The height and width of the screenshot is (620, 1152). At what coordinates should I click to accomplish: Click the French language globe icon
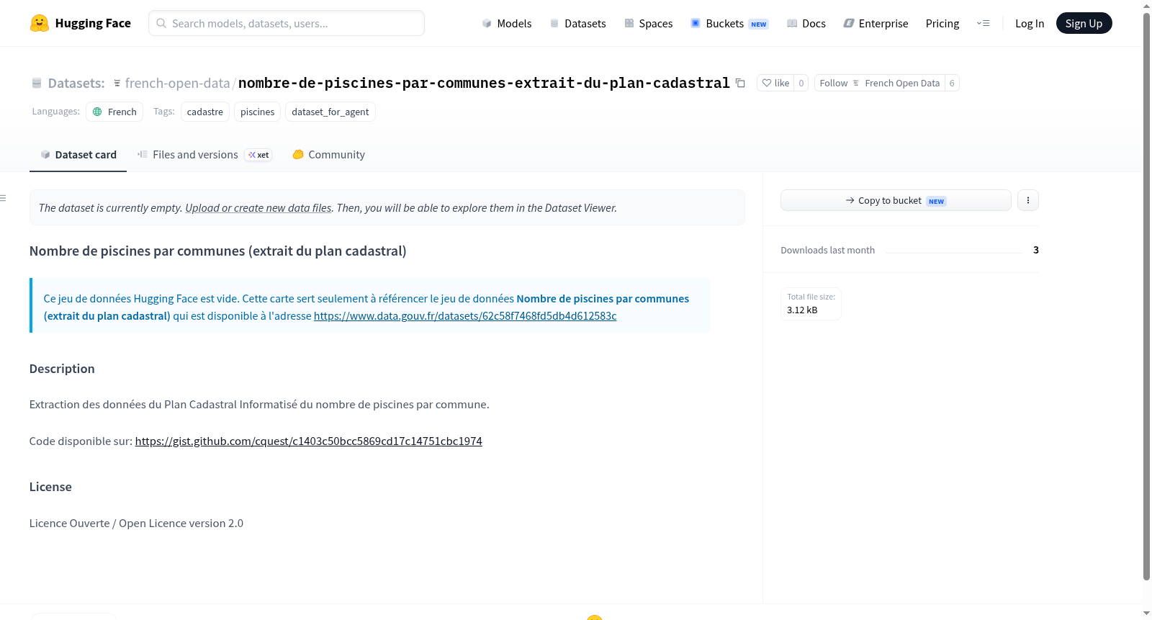[x=97, y=112]
